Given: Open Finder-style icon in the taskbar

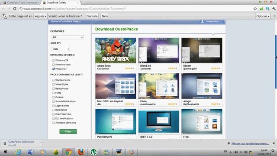Looking at the screenshot, I should coord(31,152).
